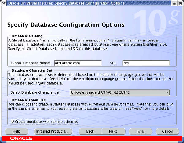Click into the SID text field
Viewport: 184px width, 143px height.
coord(146,63)
